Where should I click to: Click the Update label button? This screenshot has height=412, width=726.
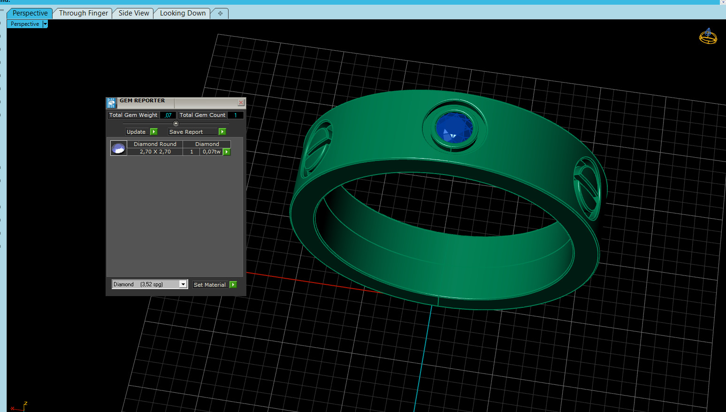138,132
